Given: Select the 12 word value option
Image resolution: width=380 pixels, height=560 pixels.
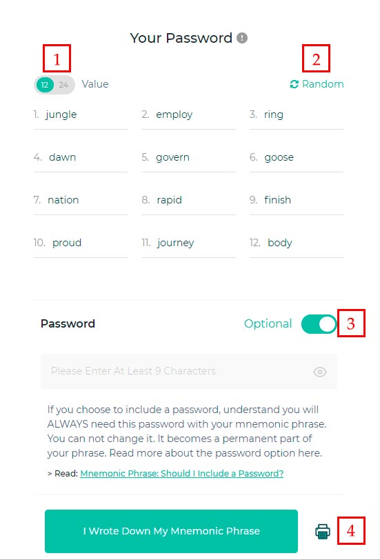Looking at the screenshot, I should pos(45,85).
